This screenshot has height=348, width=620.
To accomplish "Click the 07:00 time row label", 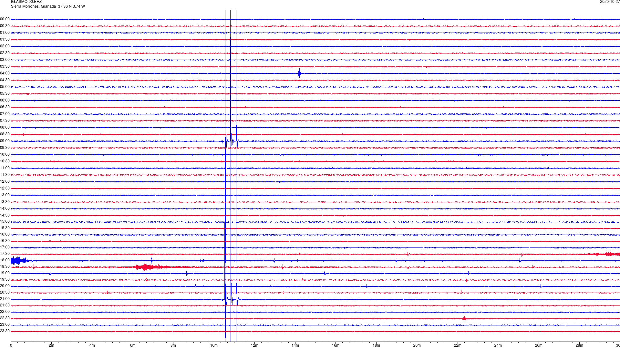I will click(5, 114).
